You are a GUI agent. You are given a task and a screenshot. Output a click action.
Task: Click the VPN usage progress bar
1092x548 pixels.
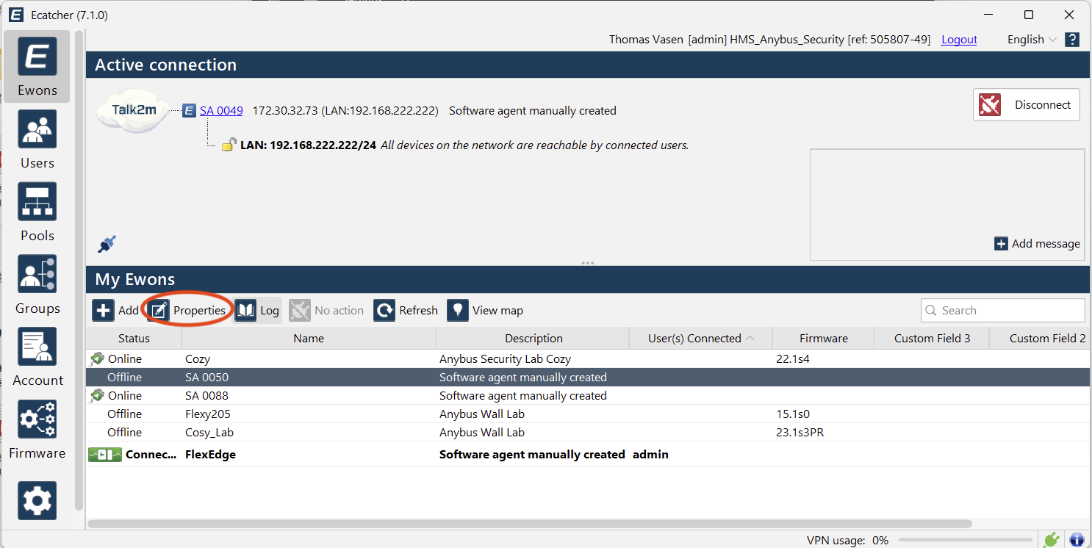964,541
